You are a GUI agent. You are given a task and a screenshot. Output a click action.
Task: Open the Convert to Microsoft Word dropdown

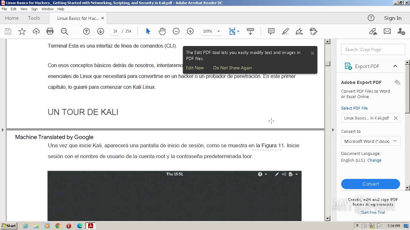(x=371, y=141)
